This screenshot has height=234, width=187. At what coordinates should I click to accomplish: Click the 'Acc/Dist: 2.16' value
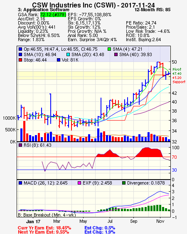click(x=31, y=19)
